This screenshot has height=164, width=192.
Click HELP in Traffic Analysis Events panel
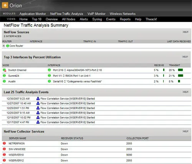pos(185,92)
